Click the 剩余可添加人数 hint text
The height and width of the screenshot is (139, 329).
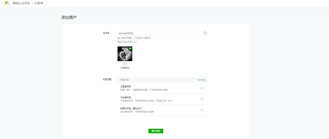(x=127, y=42)
